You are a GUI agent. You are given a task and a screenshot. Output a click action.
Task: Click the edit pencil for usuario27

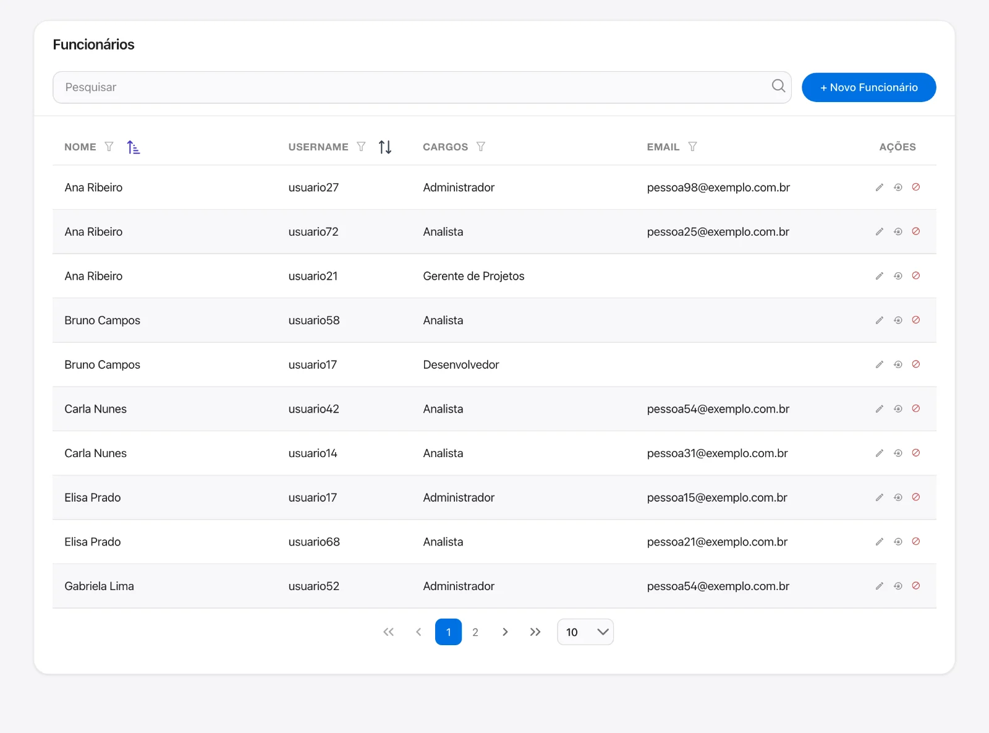(879, 187)
